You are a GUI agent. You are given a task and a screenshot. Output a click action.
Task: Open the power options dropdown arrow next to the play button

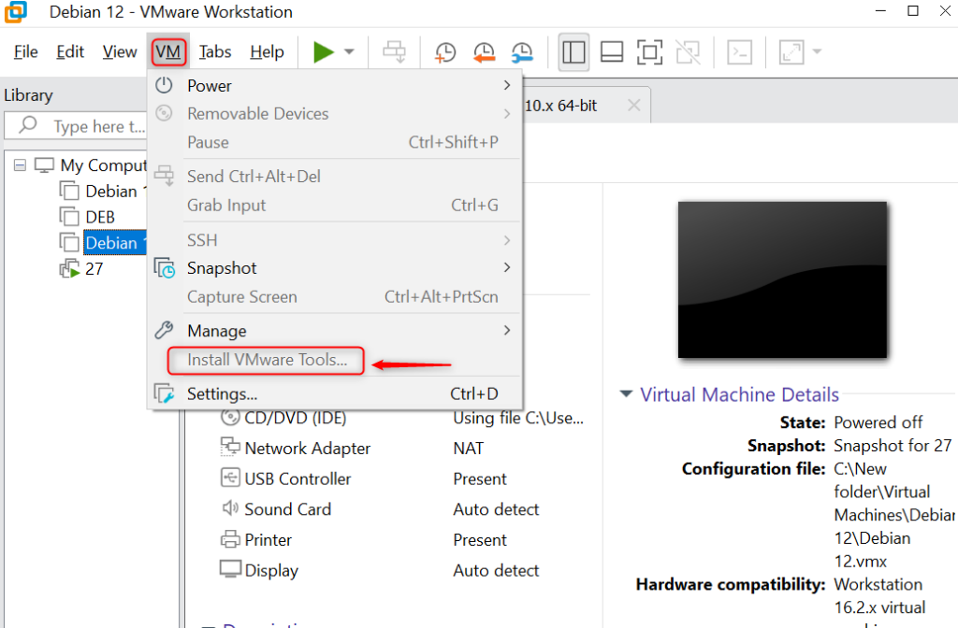(349, 52)
